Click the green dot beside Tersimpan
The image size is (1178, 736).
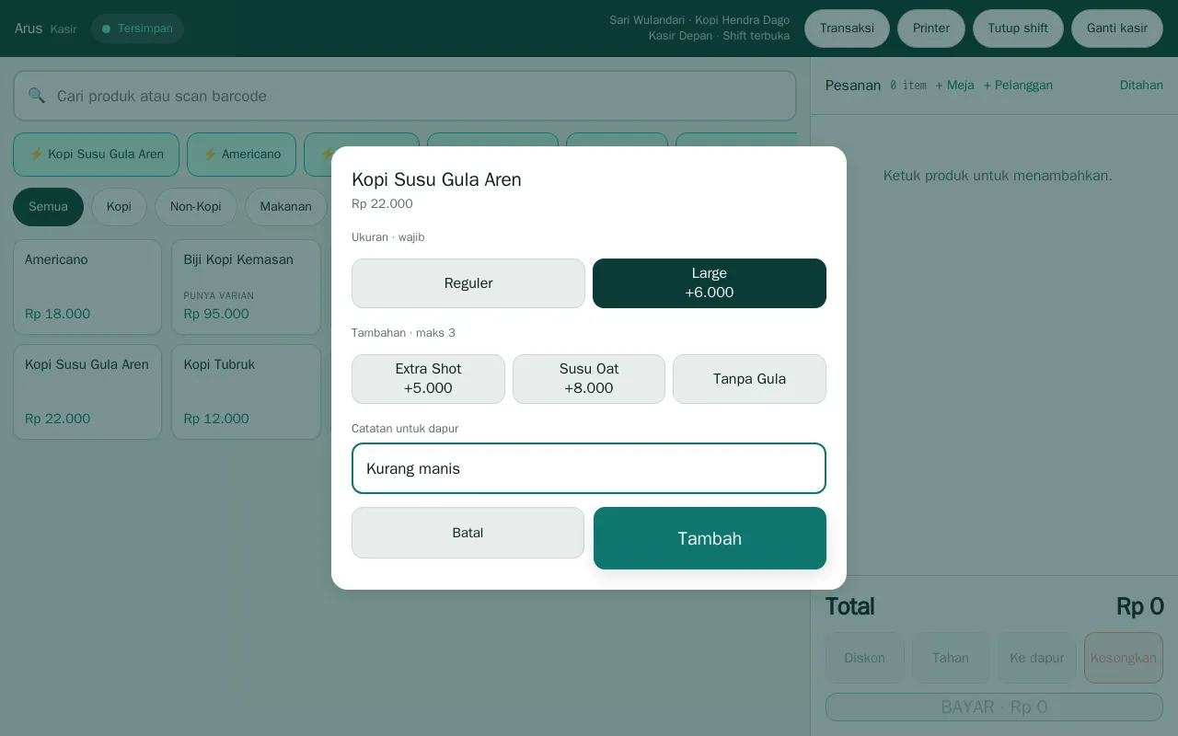(x=106, y=29)
